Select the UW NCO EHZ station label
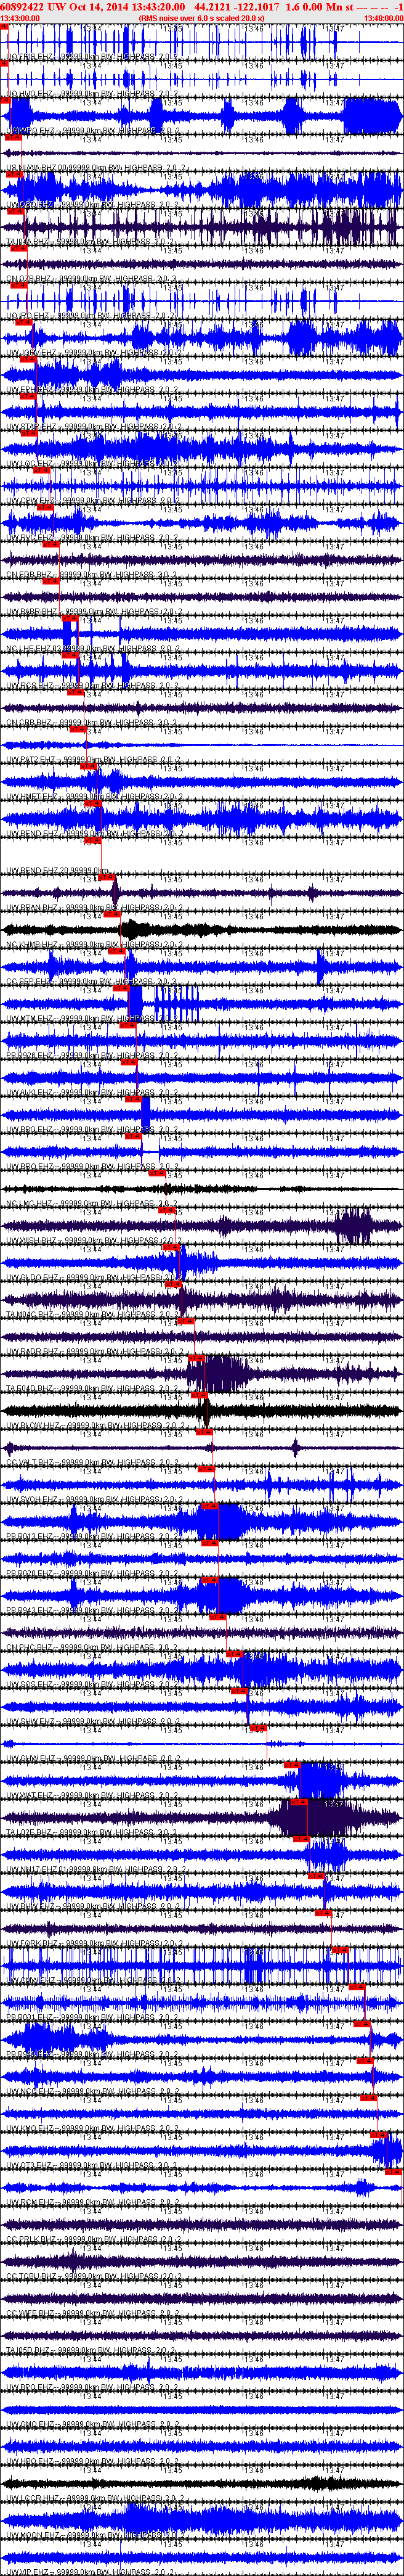Viewport: 404px width, 2576px height. click(93, 2092)
